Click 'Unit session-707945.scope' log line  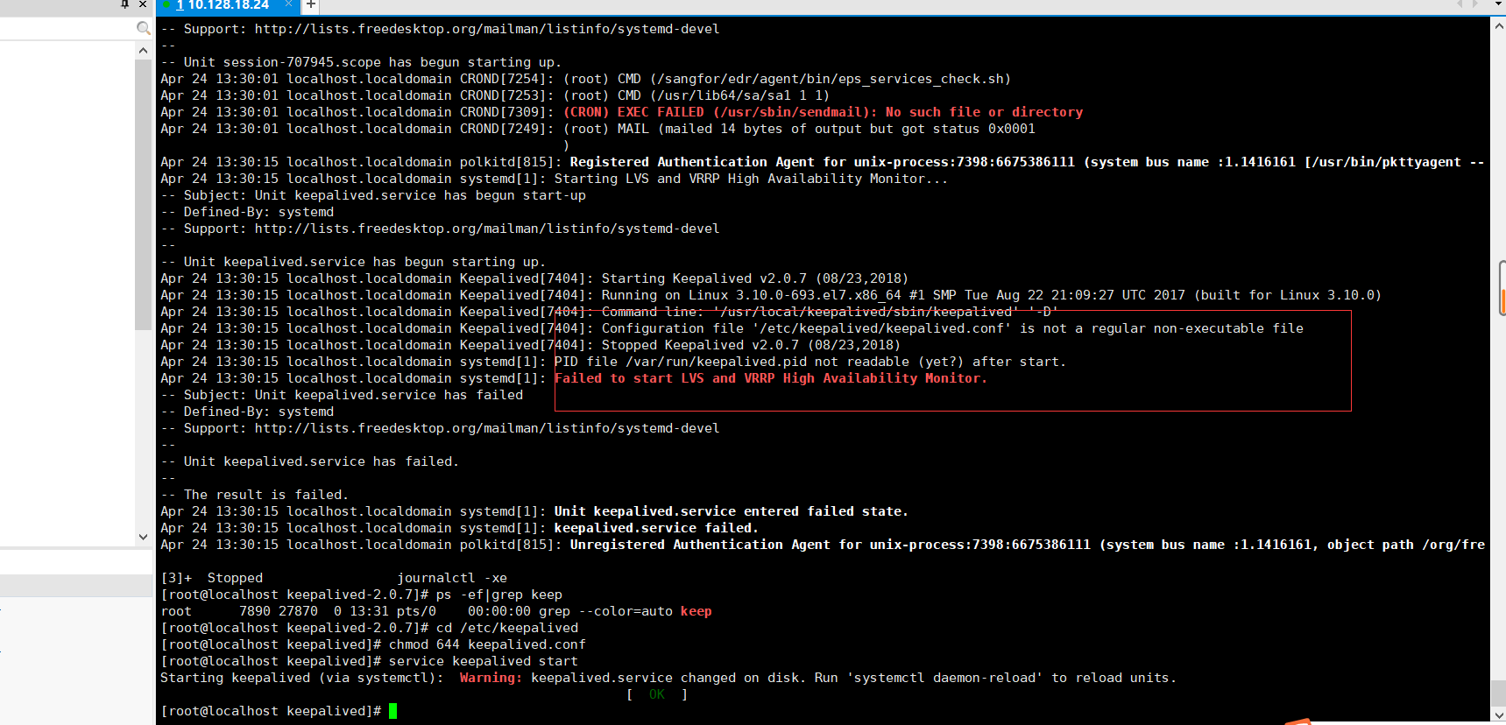click(x=360, y=62)
